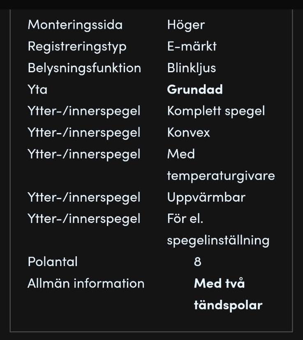
Task: Click the Uppvärmbar value
Action: click(206, 197)
